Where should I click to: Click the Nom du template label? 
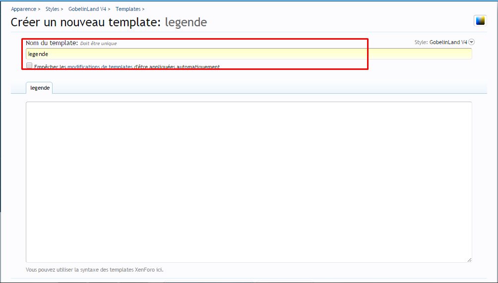coord(52,43)
